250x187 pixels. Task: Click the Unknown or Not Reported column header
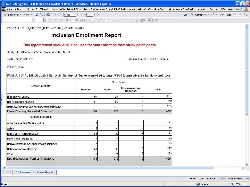coord(131,90)
